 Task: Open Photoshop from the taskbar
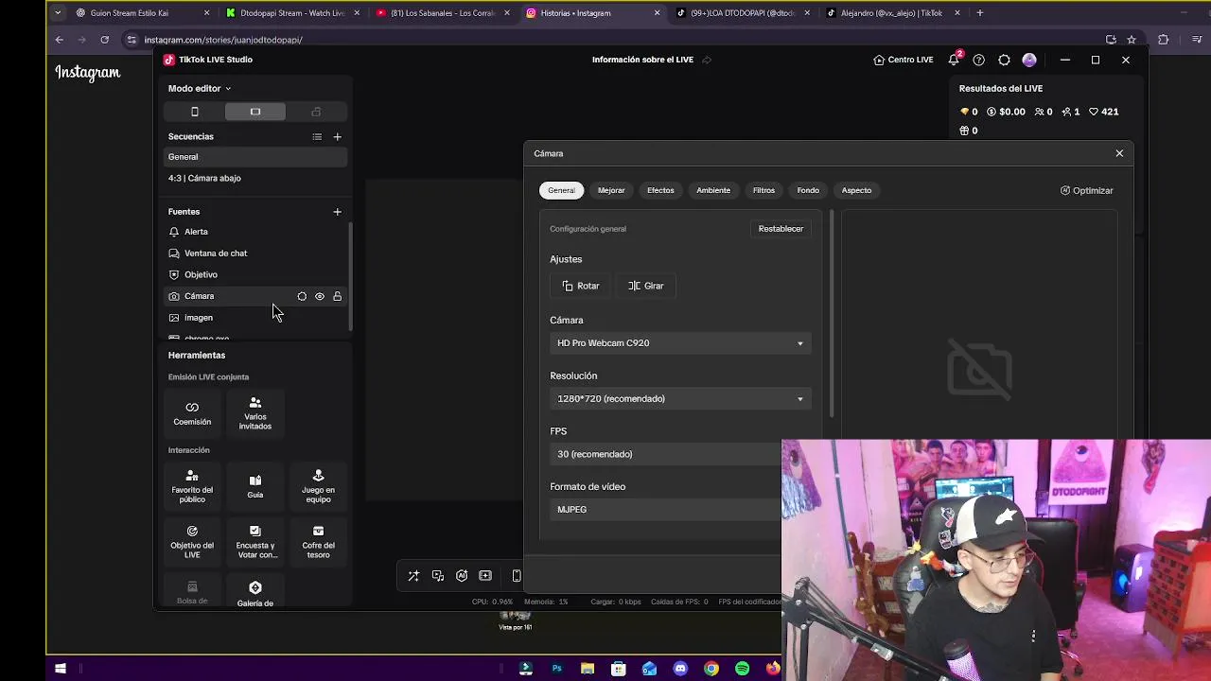[556, 669]
